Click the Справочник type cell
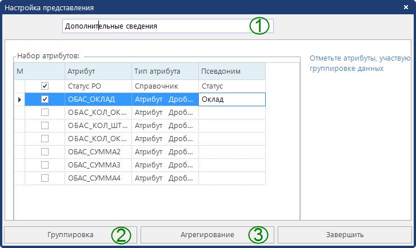 (165, 86)
